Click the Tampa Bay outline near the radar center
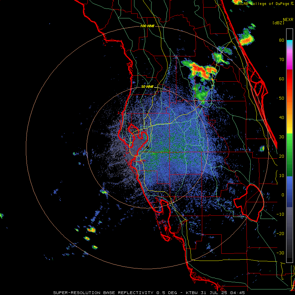The image size is (295, 295). pyautogui.click(x=138, y=139)
